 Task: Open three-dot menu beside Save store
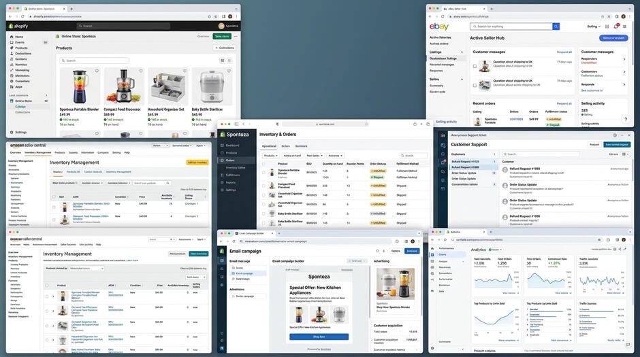236,36
